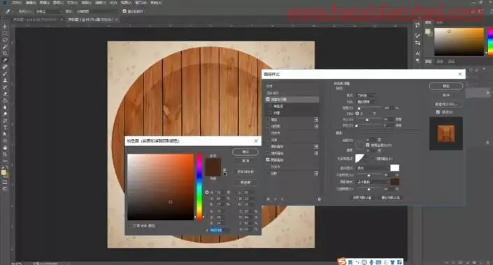Select the Move tool in the toolbar
This screenshot has width=493, height=265.
[5, 27]
